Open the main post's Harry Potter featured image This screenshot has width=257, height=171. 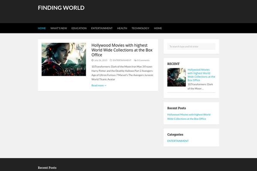pyautogui.click(x=64, y=59)
